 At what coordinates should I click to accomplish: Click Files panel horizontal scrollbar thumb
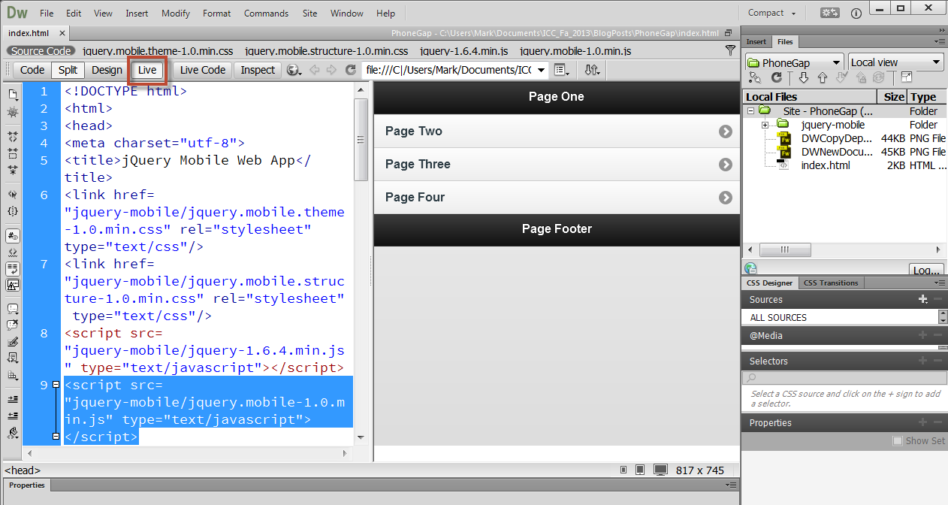(x=784, y=249)
